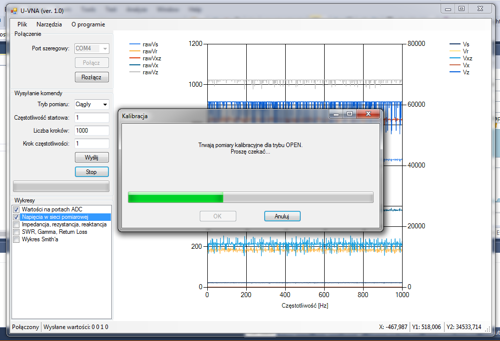The image size is (500, 341).
Task: Open the Narzędzia menu
Action: (x=49, y=24)
